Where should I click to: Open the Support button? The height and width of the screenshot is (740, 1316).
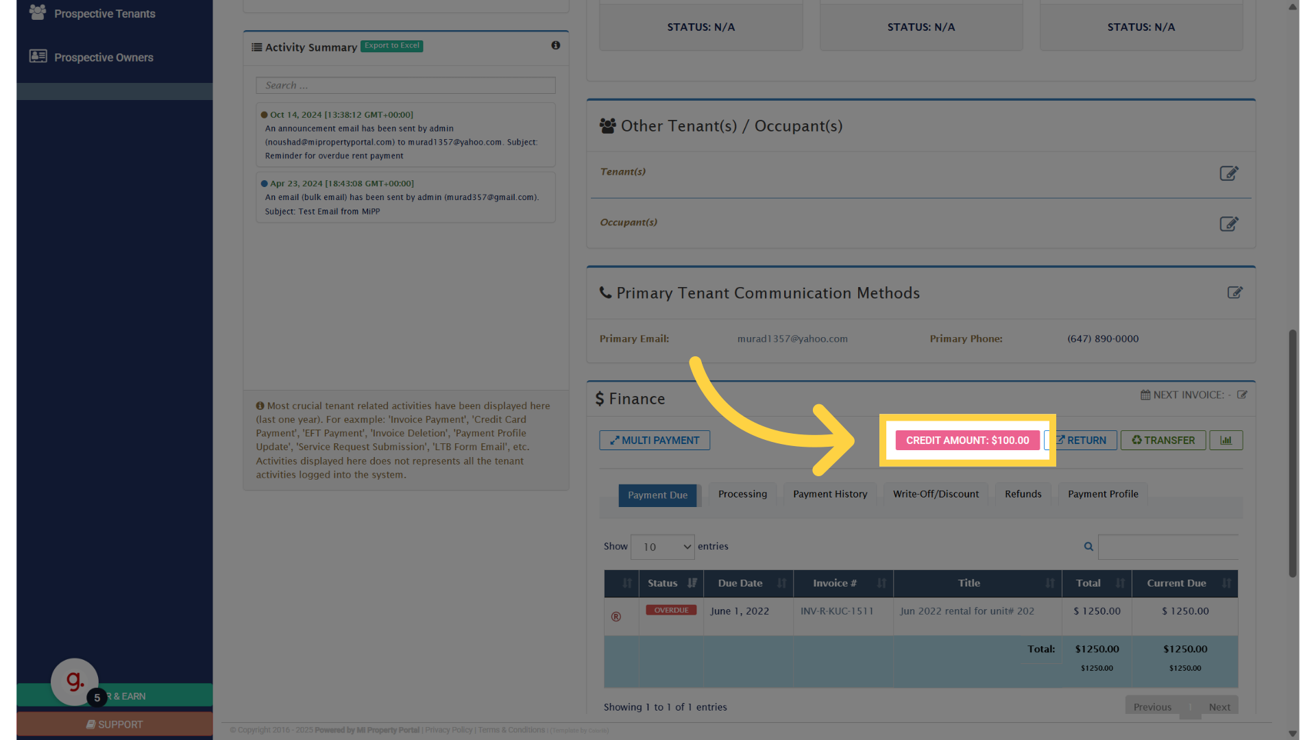(x=114, y=724)
